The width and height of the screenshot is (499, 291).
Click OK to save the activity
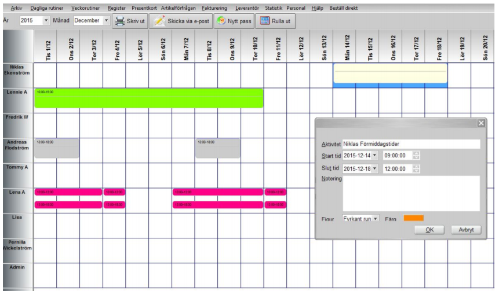429,230
